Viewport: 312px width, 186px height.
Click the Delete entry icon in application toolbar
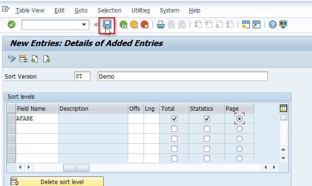[x=23, y=59]
